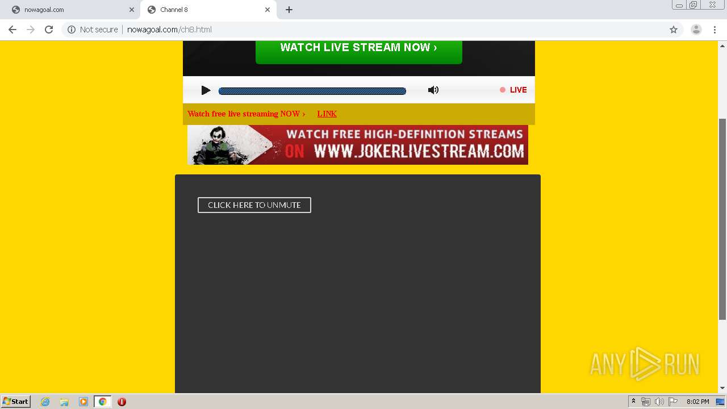Switch to the nowagoal.com tab
The height and width of the screenshot is (409, 727).
point(69,10)
